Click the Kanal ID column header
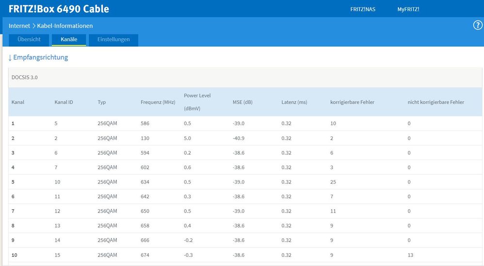 (64, 102)
